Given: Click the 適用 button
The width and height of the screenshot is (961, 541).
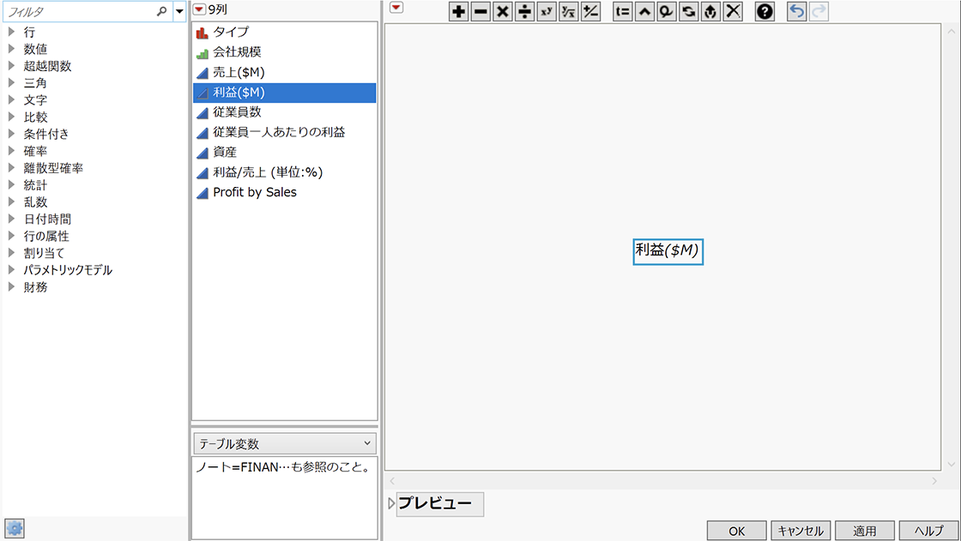Looking at the screenshot, I should tap(865, 531).
